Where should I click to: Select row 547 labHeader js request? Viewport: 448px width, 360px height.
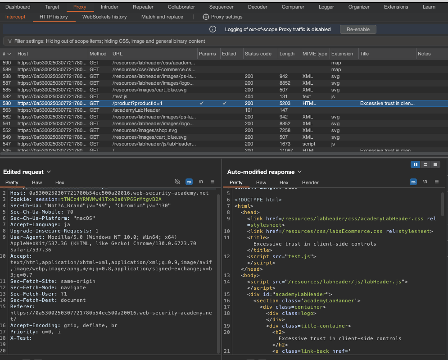(x=224, y=144)
